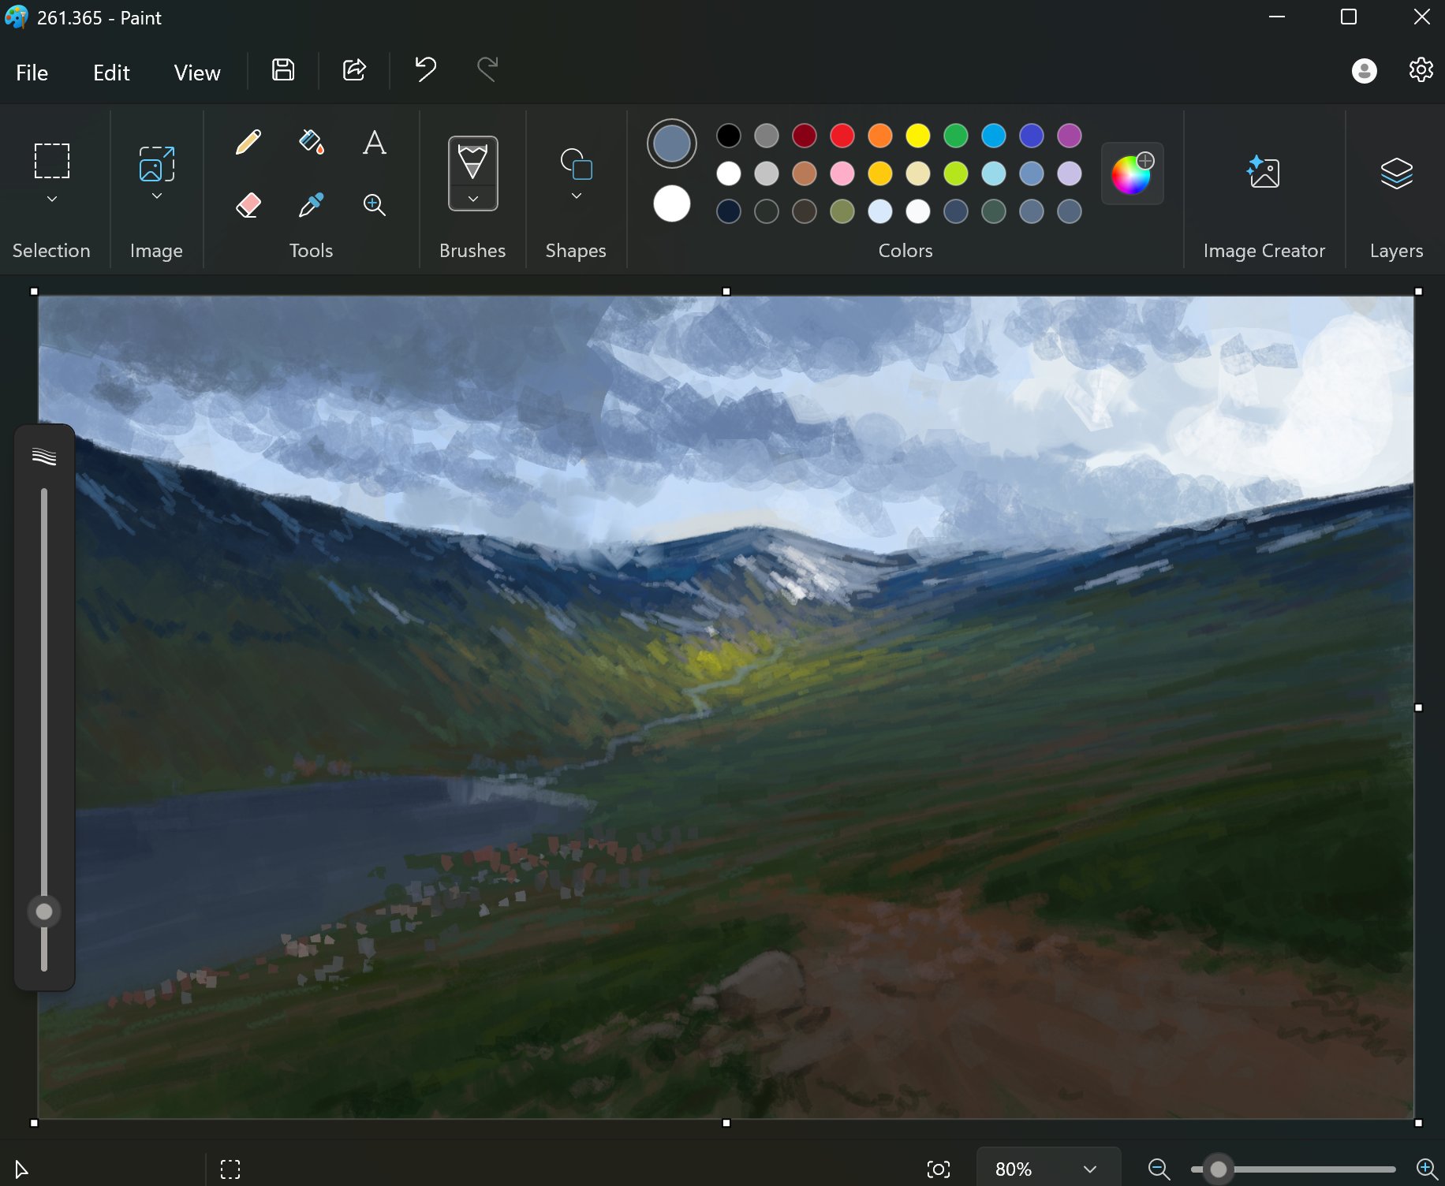Viewport: 1445px width, 1186px height.
Task: Pick the lavender color swatch
Action: [x=1069, y=173]
